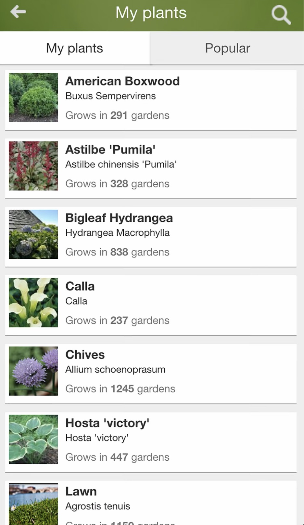Tap the Hosta 'victory' thumbnail
This screenshot has width=304, height=525.
tap(33, 439)
